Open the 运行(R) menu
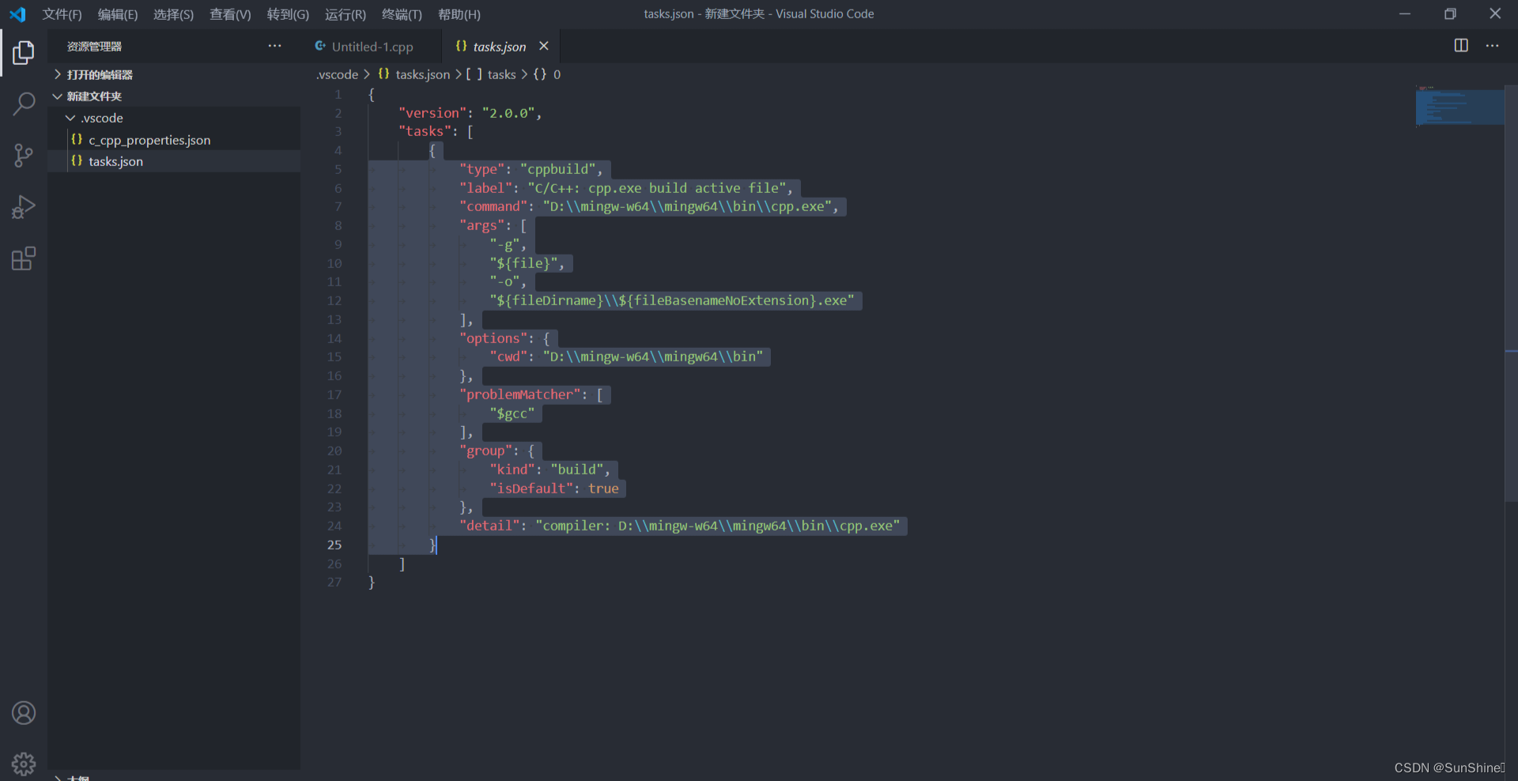Screen dimensions: 1518x781 [346, 14]
